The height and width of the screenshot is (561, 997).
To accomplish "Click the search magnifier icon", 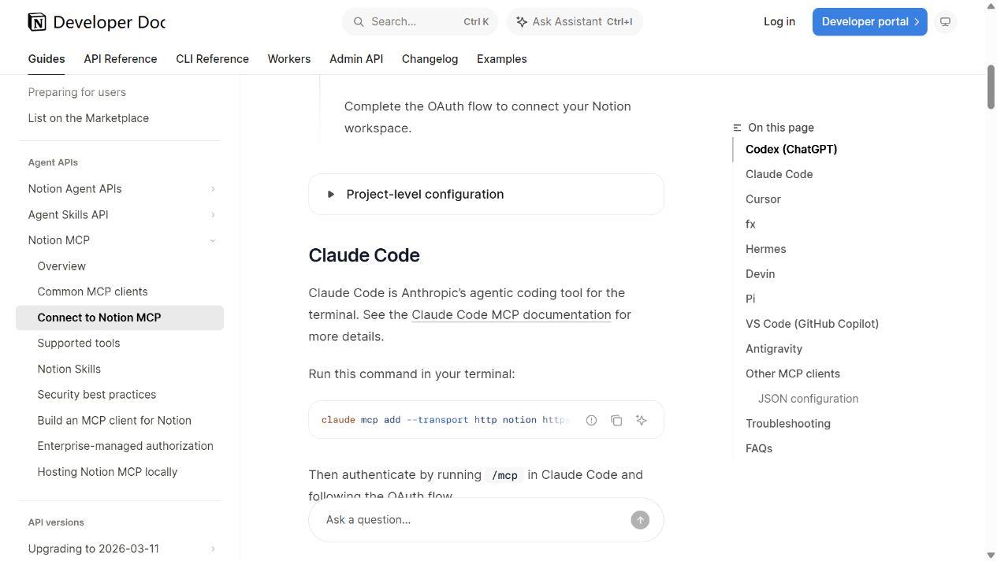I will click(359, 22).
